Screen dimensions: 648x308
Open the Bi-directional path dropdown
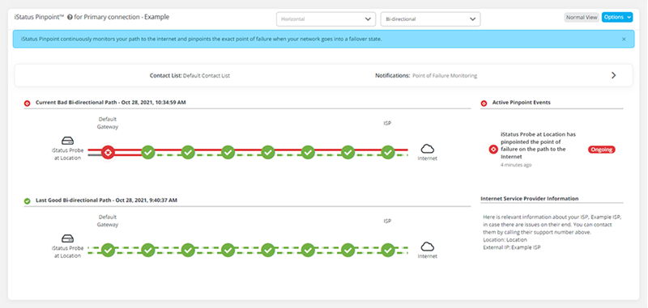point(430,19)
